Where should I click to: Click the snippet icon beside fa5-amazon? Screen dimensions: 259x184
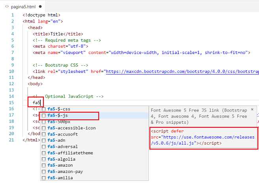tap(43, 165)
